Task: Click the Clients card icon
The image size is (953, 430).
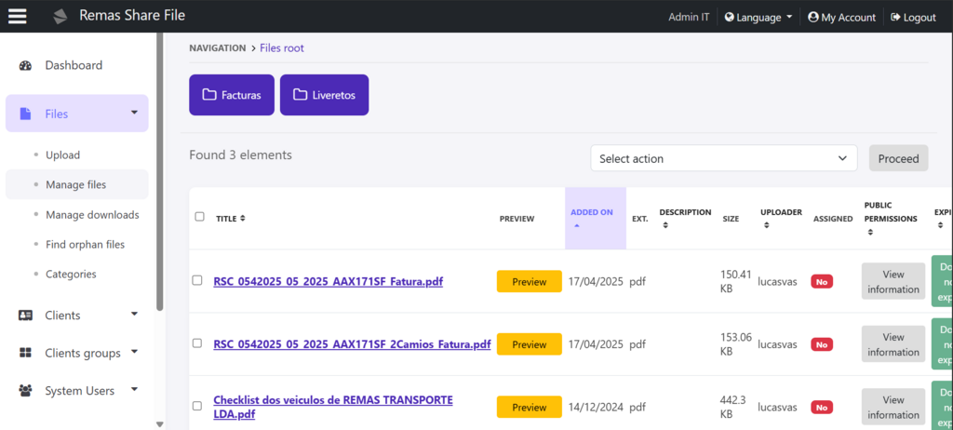Action: [25, 316]
